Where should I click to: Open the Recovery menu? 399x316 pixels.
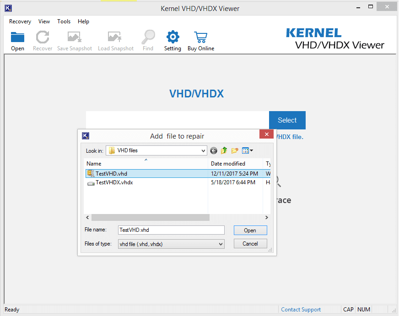(x=20, y=21)
